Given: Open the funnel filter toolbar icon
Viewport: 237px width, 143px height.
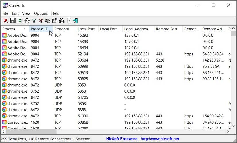Looking at the screenshot, I should point(34,21).
